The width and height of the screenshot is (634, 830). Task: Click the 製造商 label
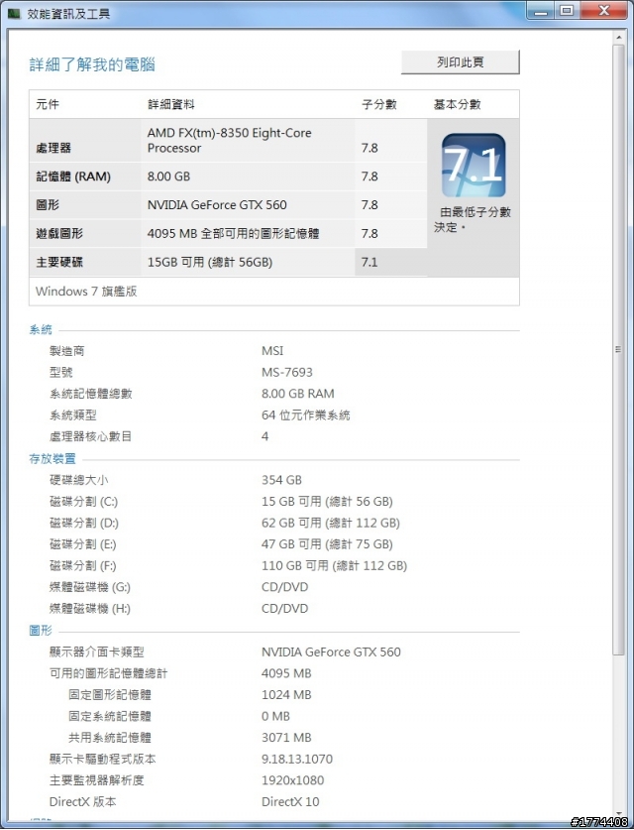point(66,351)
